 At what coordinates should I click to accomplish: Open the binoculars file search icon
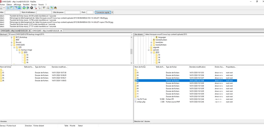point(55,8)
